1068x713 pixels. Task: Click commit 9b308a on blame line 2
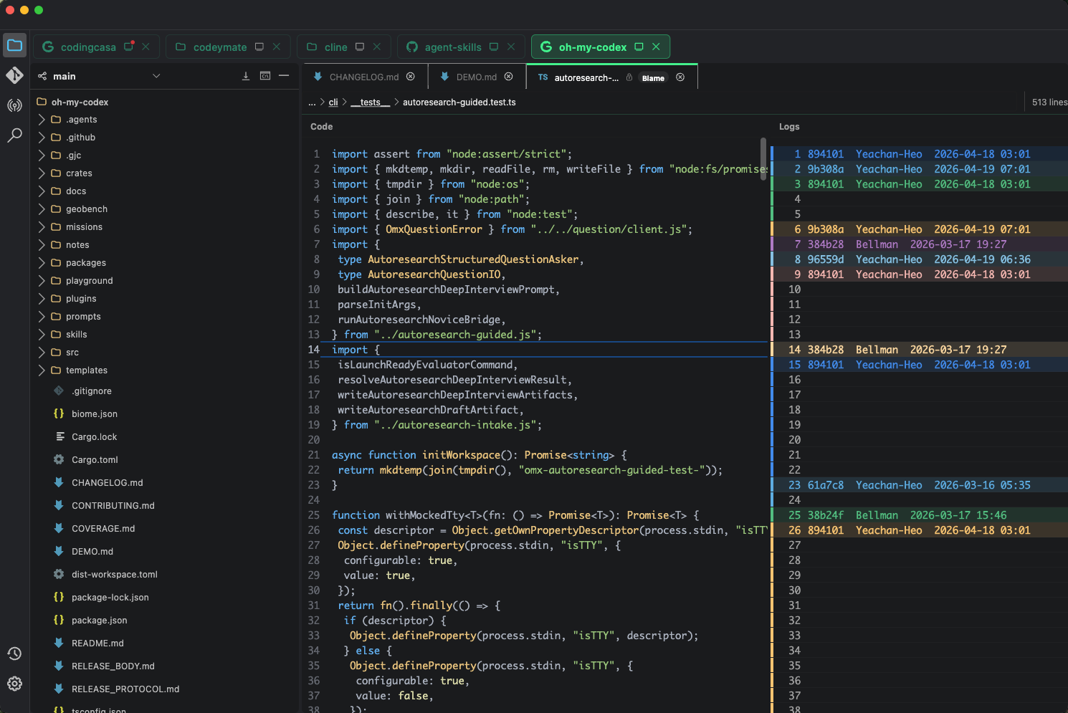826,169
